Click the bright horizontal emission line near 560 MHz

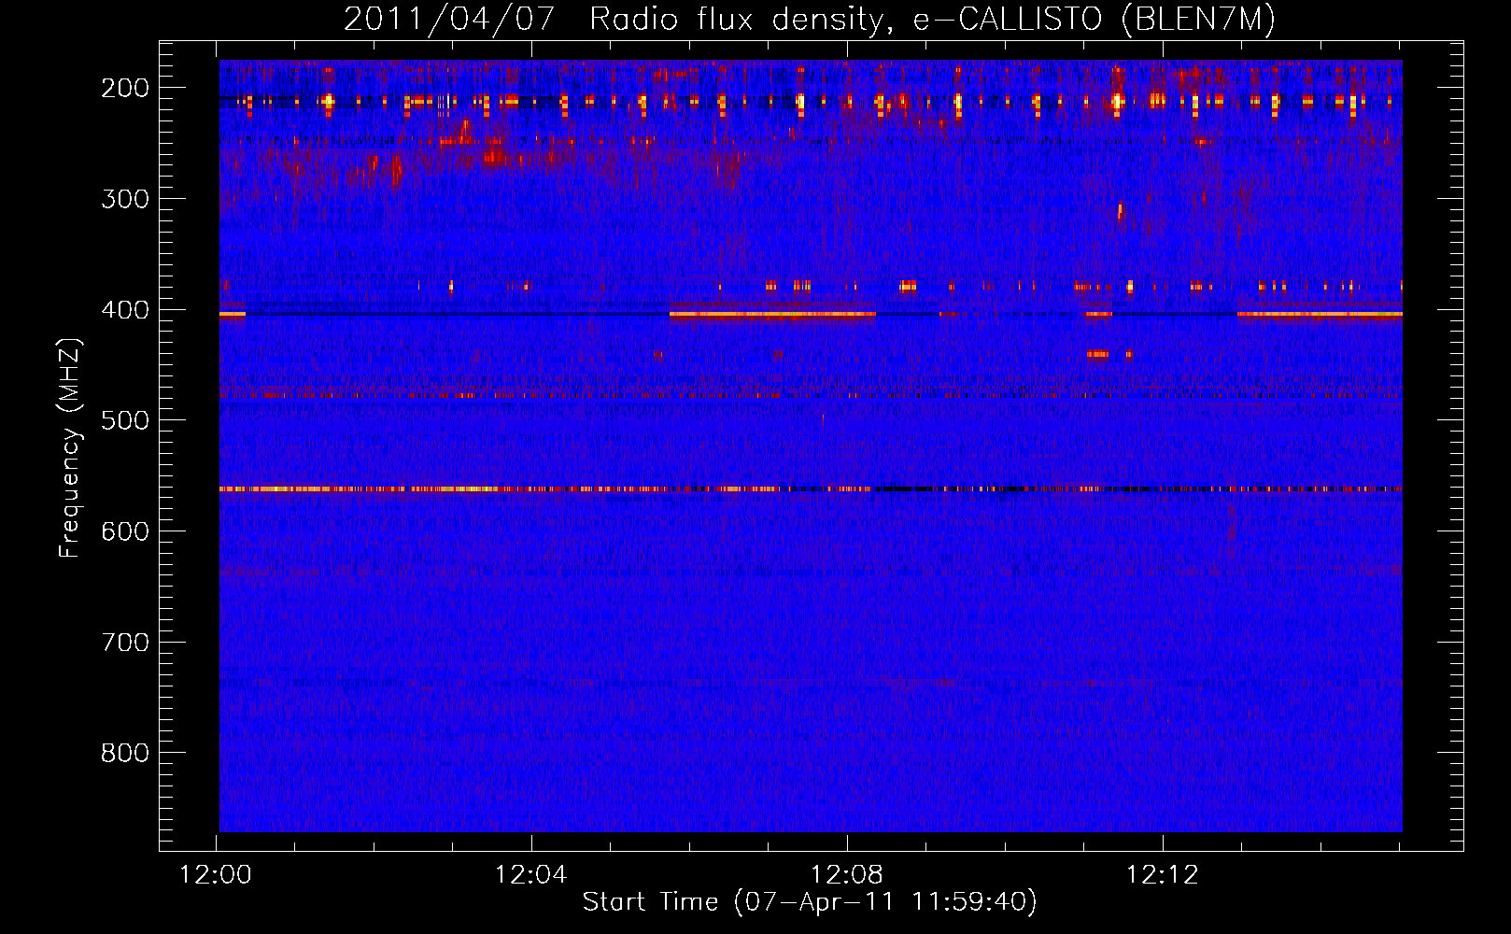pyautogui.click(x=811, y=488)
